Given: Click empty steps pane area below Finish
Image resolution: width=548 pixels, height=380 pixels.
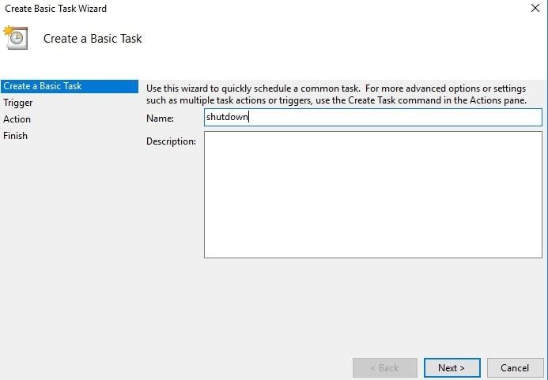Looking at the screenshot, I should click(x=67, y=253).
